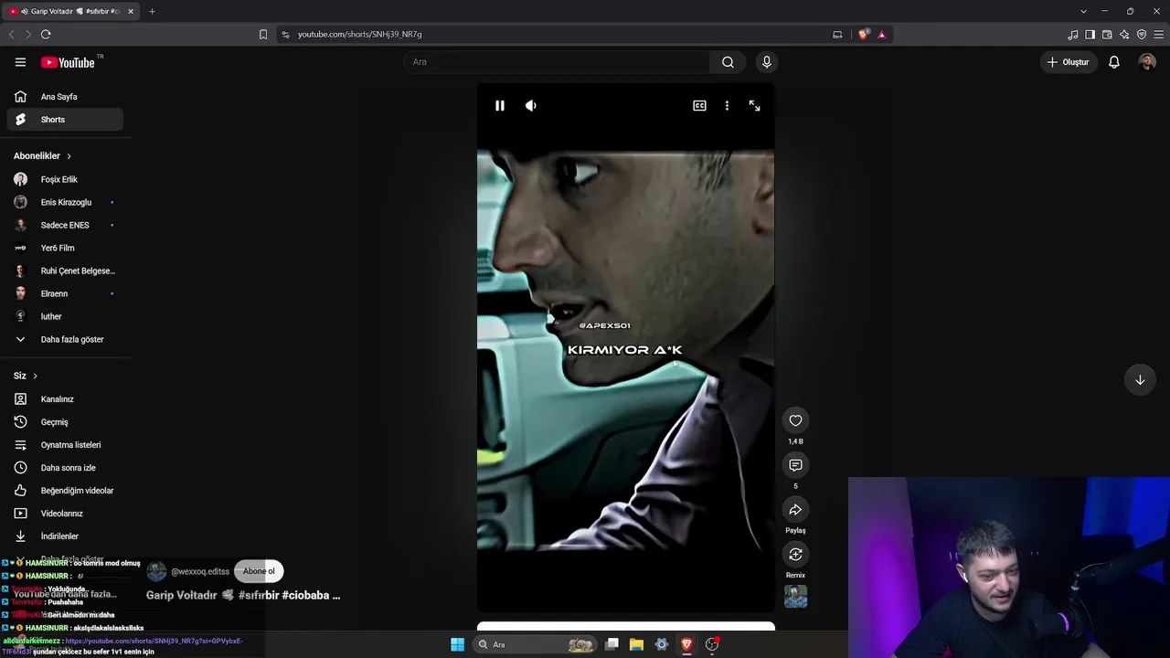Open Brave Wallet icon

(1107, 35)
